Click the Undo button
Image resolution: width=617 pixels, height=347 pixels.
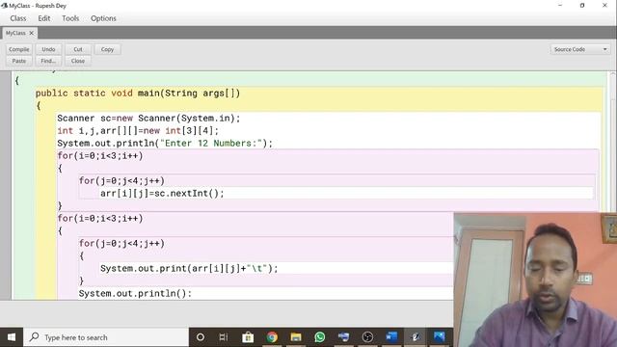click(x=48, y=49)
